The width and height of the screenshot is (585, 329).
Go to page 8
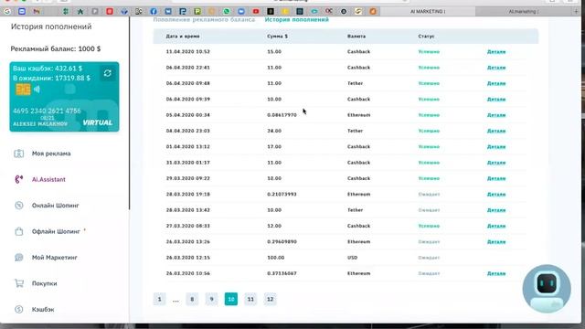point(192,299)
